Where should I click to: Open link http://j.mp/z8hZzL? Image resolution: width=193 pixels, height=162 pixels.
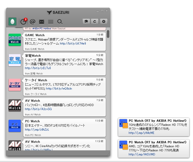(x=37, y=130)
